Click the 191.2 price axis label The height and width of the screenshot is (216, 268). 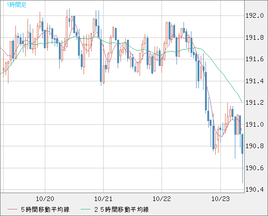point(254,103)
